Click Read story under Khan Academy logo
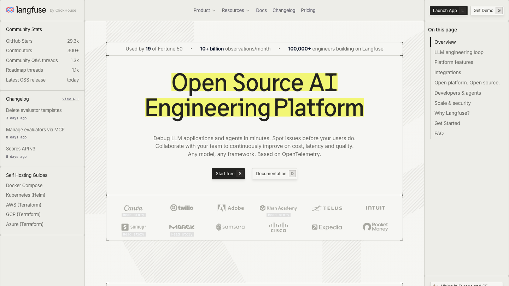The height and width of the screenshot is (286, 509). pyautogui.click(x=279, y=215)
